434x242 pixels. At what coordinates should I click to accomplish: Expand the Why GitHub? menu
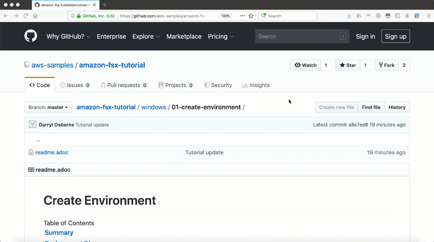[x=68, y=36]
